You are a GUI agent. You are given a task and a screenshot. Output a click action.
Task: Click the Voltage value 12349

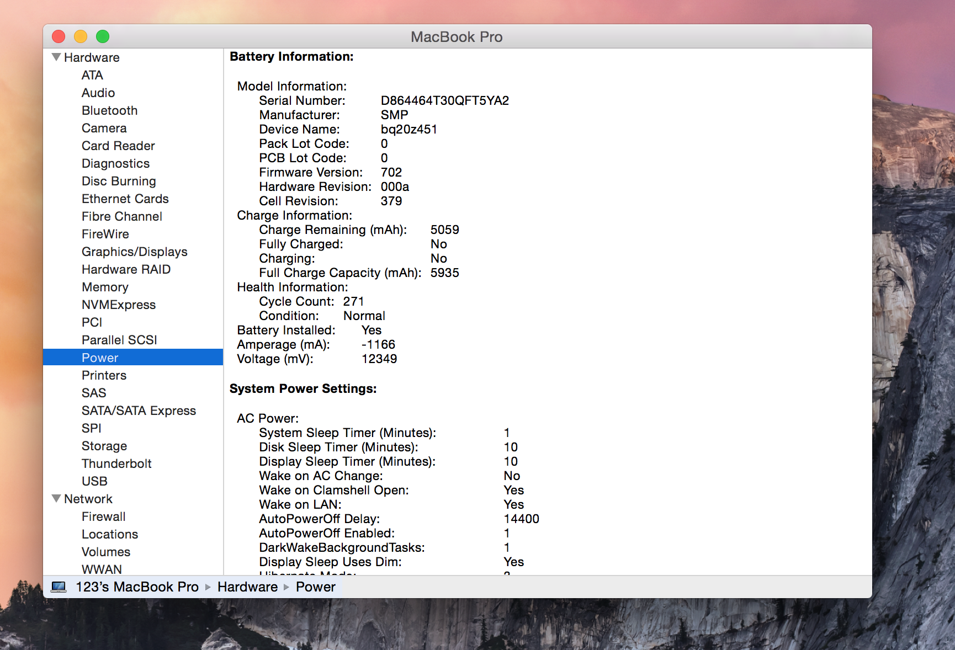[379, 359]
